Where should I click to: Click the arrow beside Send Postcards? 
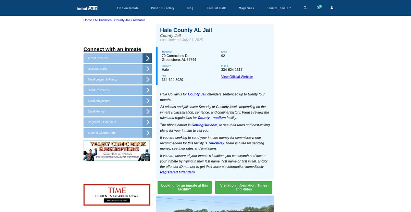pyautogui.click(x=147, y=90)
